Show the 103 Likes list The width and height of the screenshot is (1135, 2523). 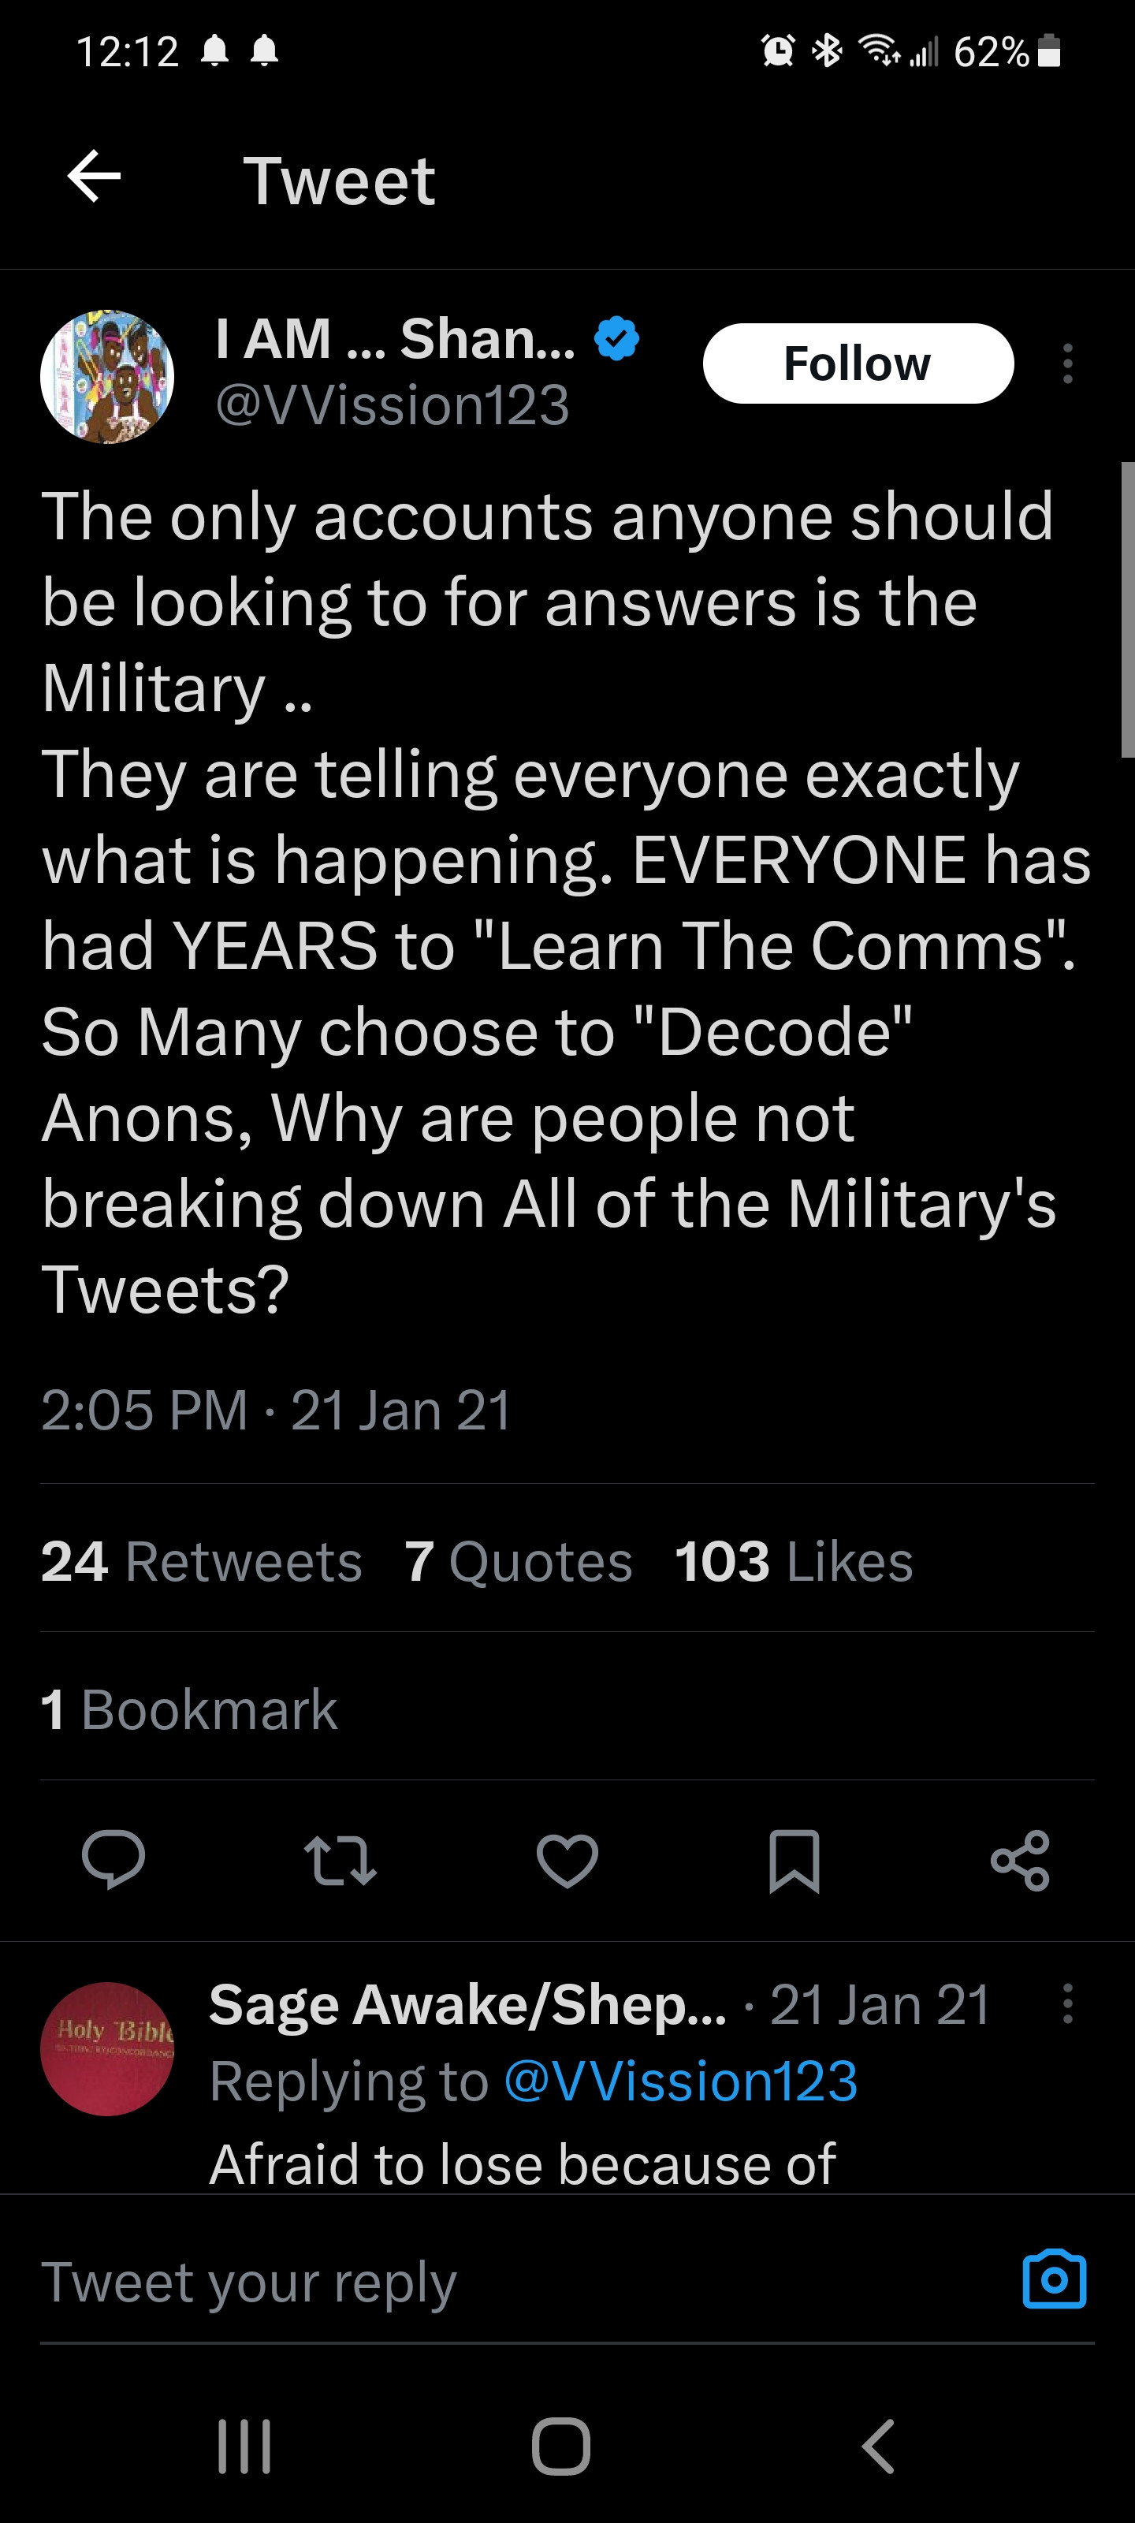[793, 1560]
